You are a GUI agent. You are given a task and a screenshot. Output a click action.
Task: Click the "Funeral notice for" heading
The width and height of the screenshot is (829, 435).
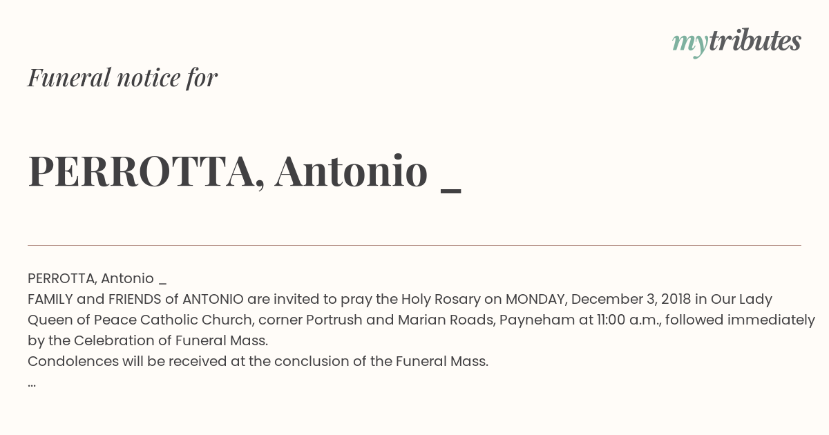(122, 78)
